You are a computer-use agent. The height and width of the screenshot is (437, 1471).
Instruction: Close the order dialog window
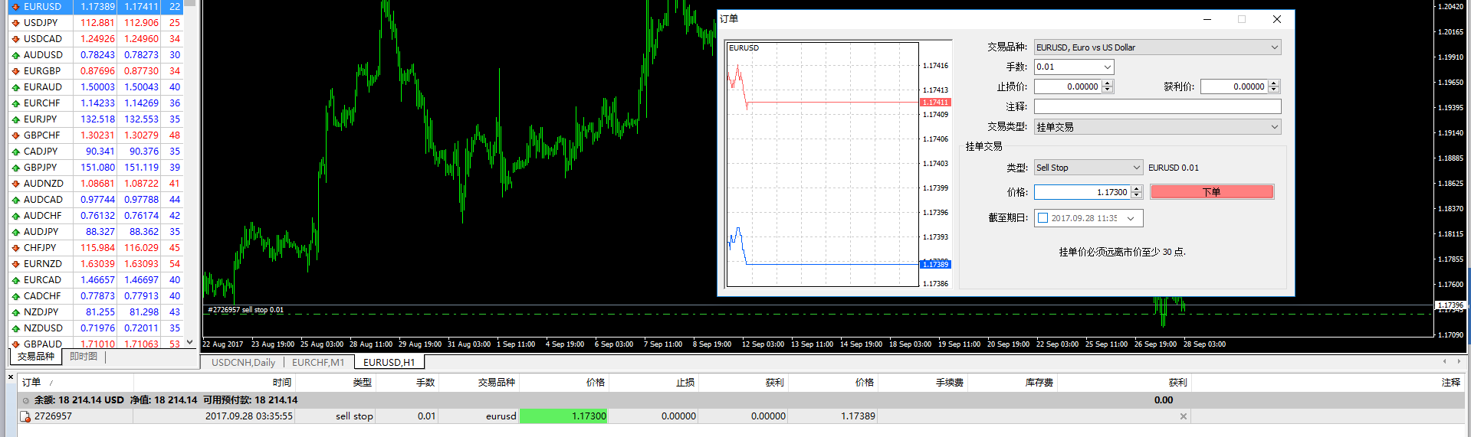pos(1277,19)
